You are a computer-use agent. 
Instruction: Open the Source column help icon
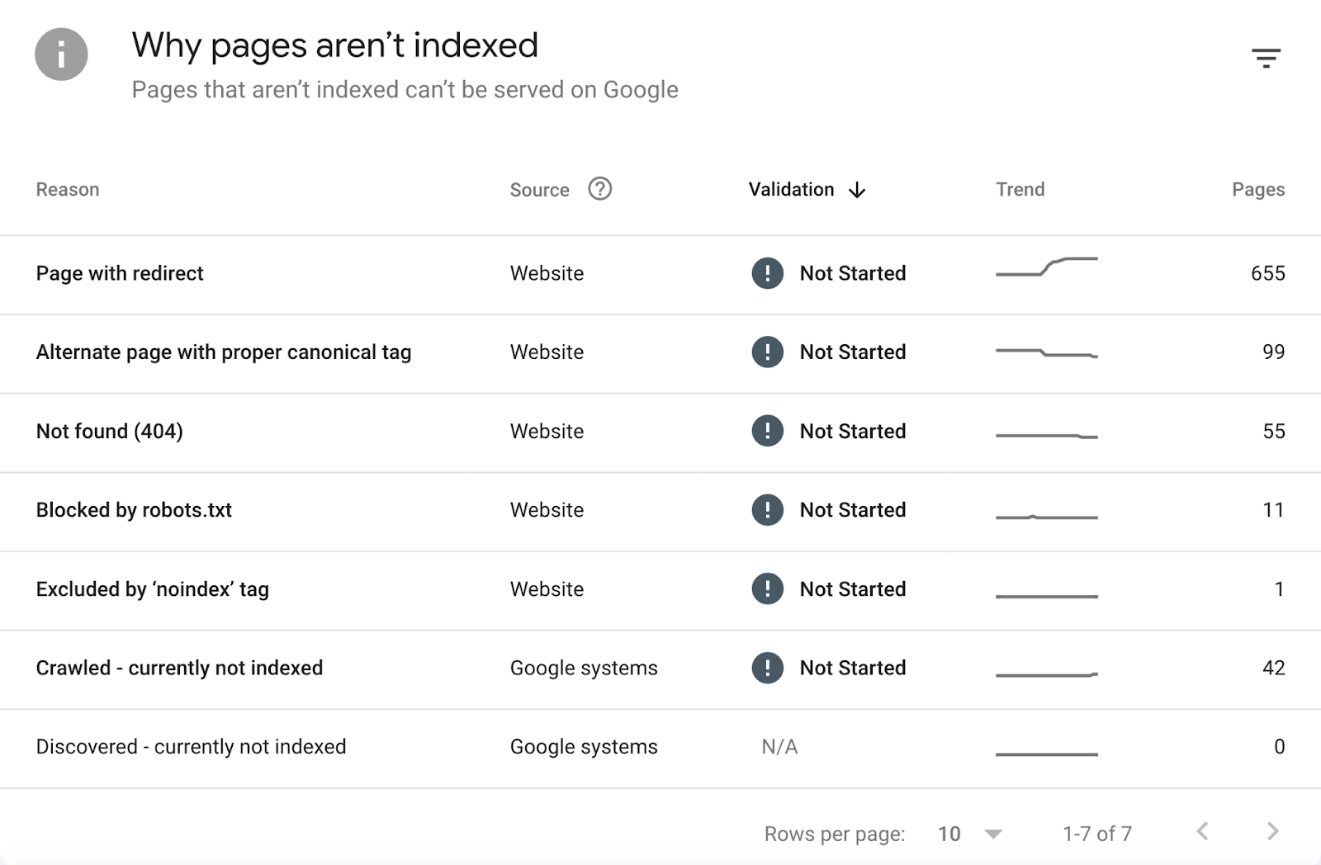599,189
